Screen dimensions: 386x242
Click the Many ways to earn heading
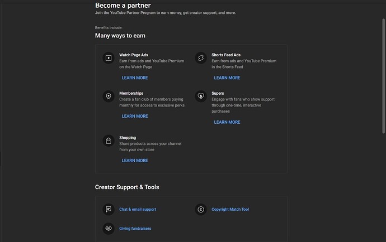pos(120,36)
